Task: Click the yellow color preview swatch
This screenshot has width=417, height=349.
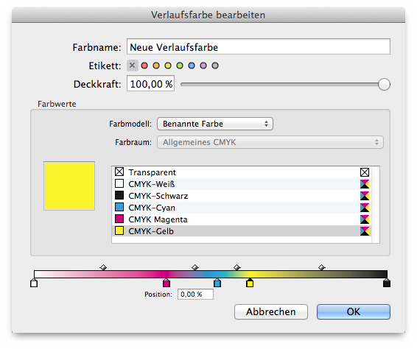Action: [69, 186]
